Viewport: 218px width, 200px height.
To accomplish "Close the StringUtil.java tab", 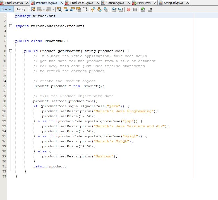I will 188,3.
